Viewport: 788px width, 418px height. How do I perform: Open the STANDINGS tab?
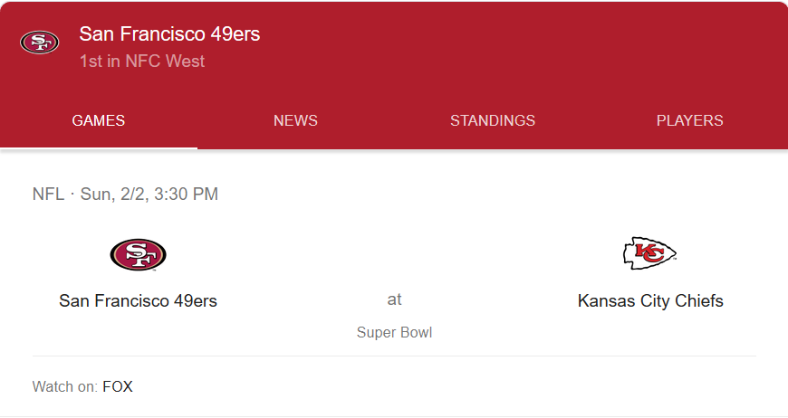493,120
